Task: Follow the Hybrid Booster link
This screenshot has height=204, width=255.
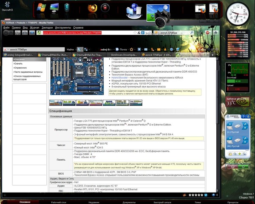Action: point(120,78)
